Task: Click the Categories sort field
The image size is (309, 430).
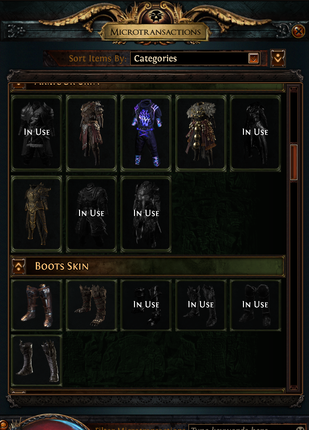Action: click(195, 58)
